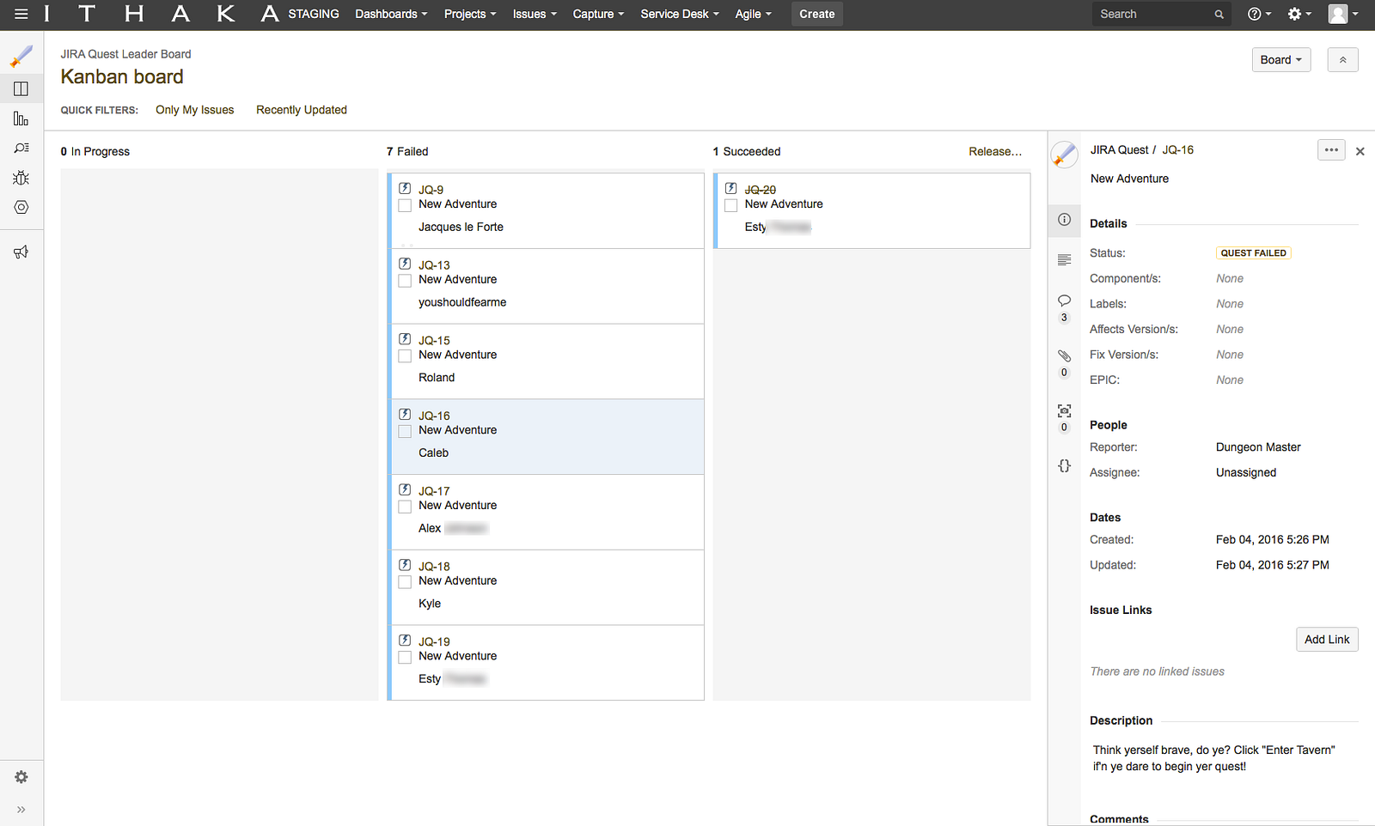Screen dimensions: 1375x826
Task: Open the curly braces section icon
Action: [1064, 465]
